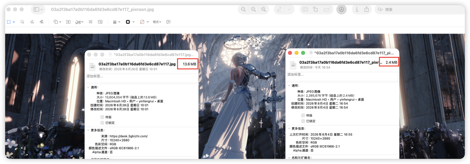Click 上次打开时间 value in the right info window
470x164 pixels.
tap(331, 134)
